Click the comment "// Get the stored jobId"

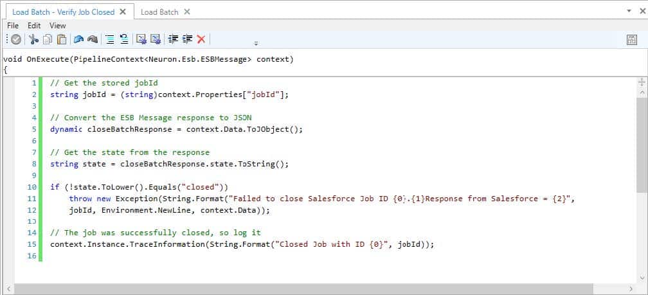click(x=104, y=83)
